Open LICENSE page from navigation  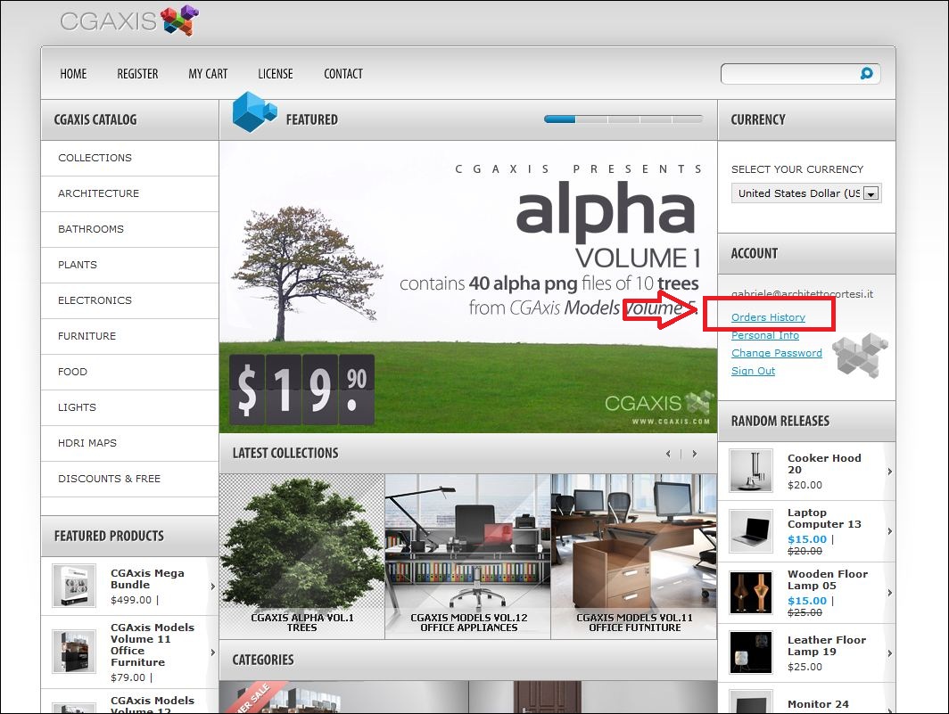[x=276, y=74]
